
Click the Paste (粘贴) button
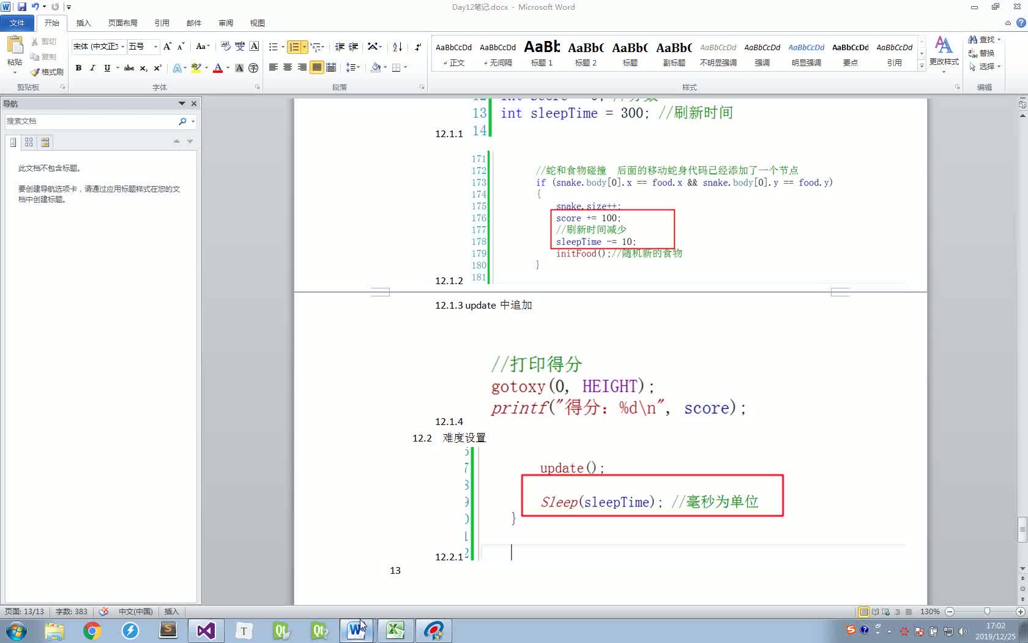click(15, 54)
